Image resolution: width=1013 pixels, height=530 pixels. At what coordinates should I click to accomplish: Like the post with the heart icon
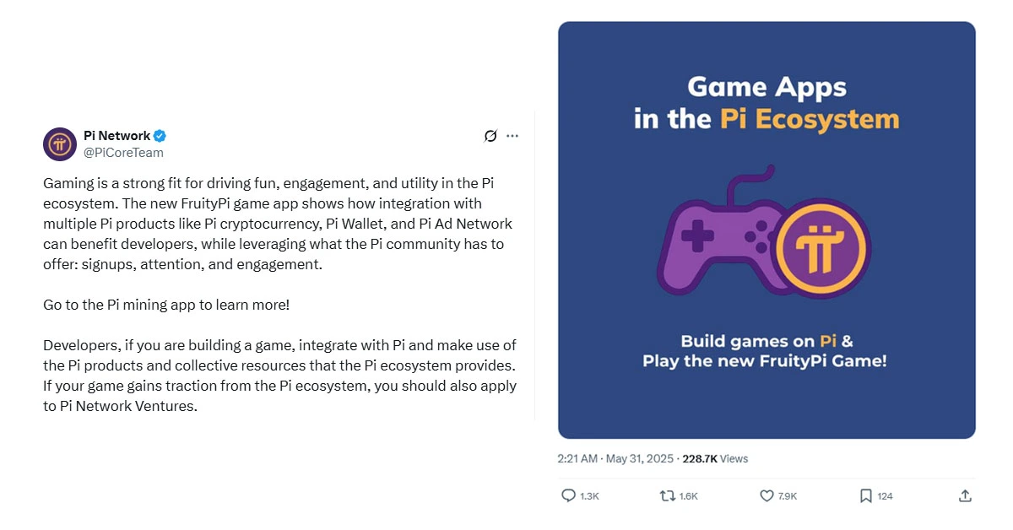[767, 496]
